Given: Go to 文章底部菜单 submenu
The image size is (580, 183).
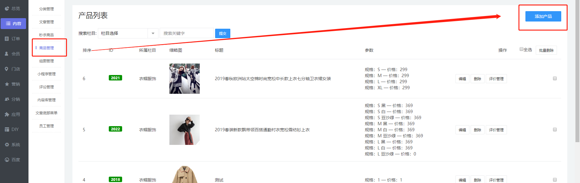Looking at the screenshot, I should [46, 113].
